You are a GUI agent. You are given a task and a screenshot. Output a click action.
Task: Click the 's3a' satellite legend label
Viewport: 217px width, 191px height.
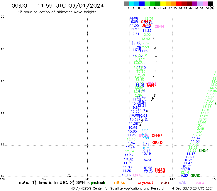165,182
